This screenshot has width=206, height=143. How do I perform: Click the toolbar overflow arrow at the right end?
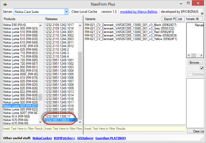pos(202,13)
